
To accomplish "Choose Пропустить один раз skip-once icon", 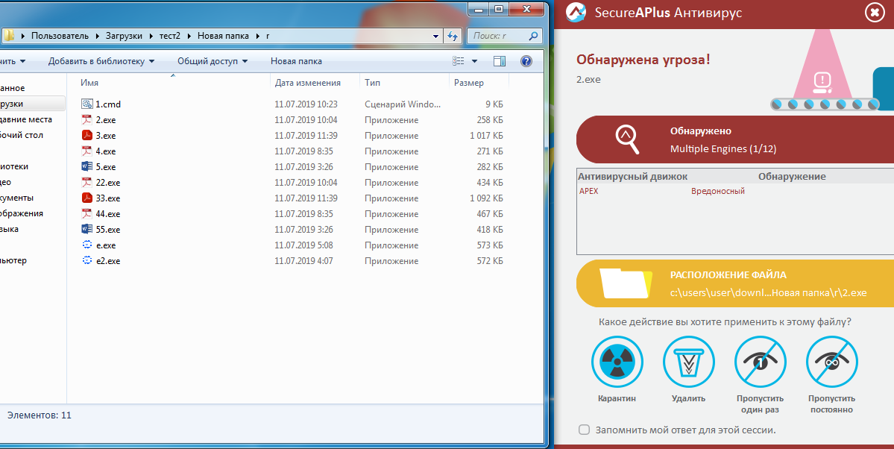I will click(x=760, y=362).
